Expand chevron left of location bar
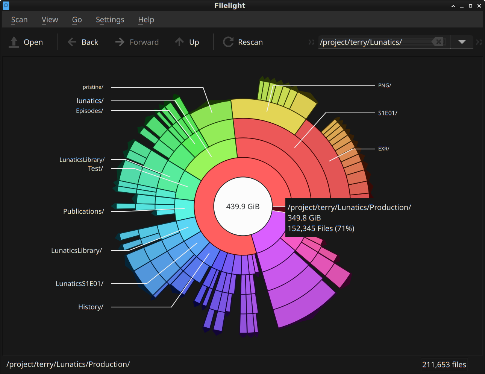Screen dimensions: 485x374 click(x=311, y=42)
